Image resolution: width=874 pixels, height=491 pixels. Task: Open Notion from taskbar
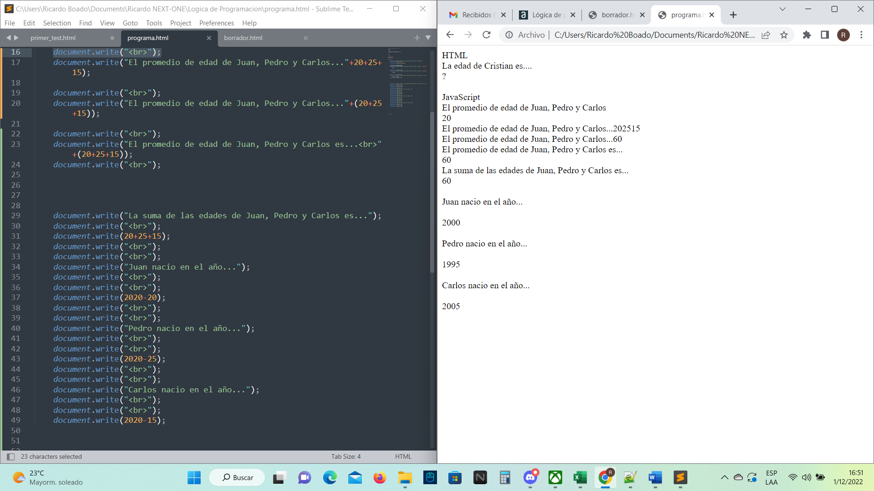click(480, 477)
